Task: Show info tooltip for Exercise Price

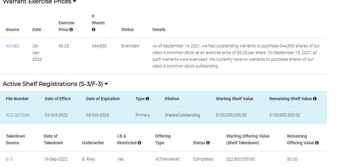Action: pyautogui.click(x=71, y=29)
